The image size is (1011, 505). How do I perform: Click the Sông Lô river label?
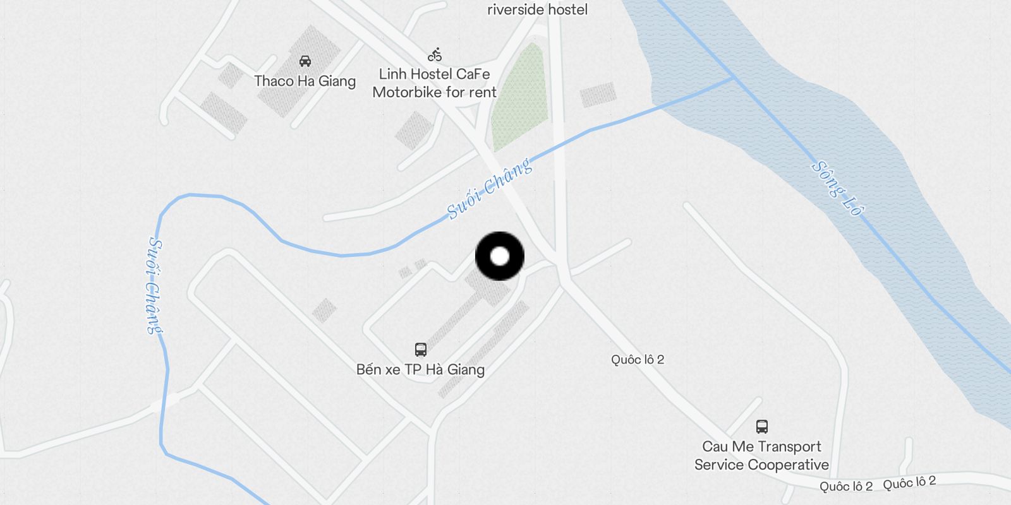point(837,188)
